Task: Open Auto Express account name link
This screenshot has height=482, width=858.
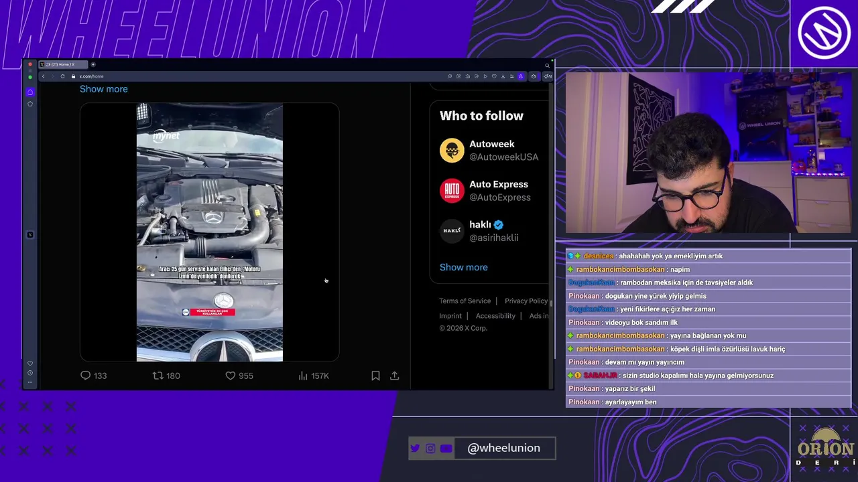Action: [x=499, y=184]
